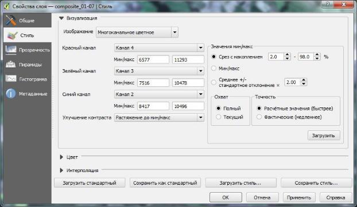The image size is (357, 207).
Task: Click the Сохранить стиль... button
Action: tap(316, 183)
